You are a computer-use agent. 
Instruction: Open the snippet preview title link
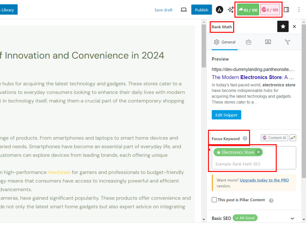pyautogui.click(x=252, y=77)
